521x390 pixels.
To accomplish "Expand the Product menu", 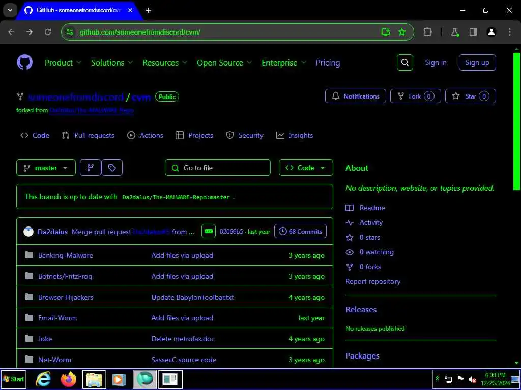I will point(63,62).
